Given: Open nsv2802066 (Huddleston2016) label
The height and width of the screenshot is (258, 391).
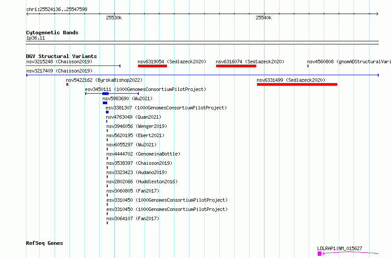Looking at the screenshot, I should [x=142, y=182].
